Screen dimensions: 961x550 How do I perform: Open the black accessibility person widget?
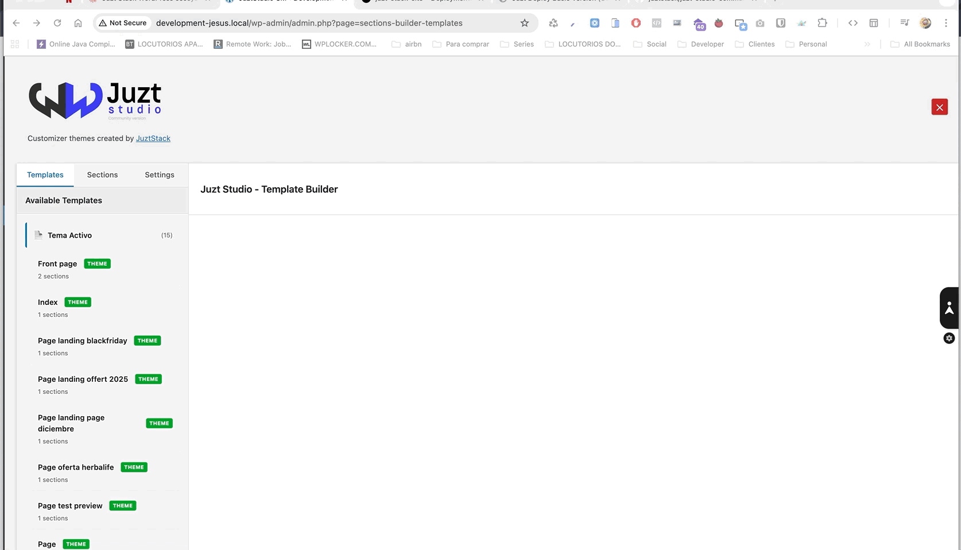(x=949, y=308)
